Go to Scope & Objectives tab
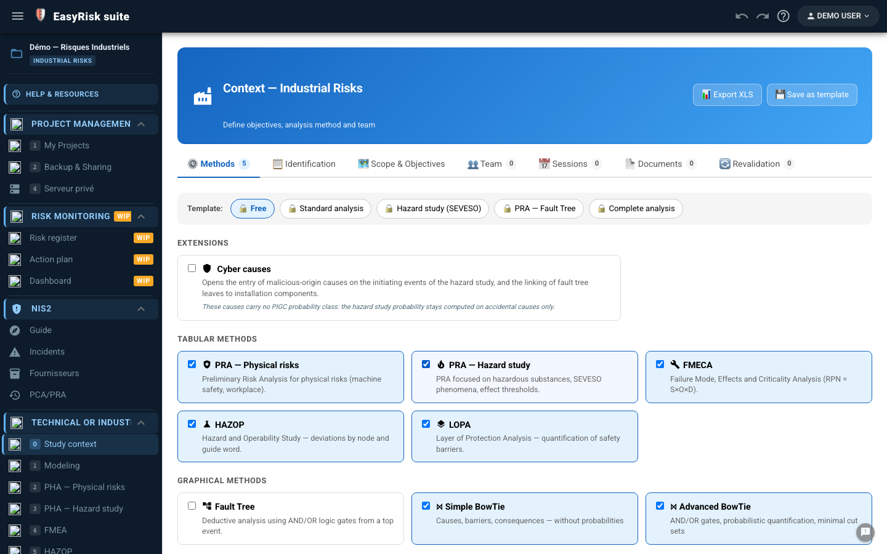This screenshot has width=887, height=554. point(402,164)
